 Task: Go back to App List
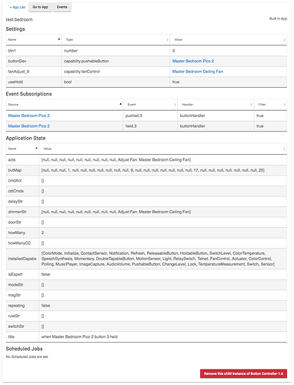(x=18, y=7)
